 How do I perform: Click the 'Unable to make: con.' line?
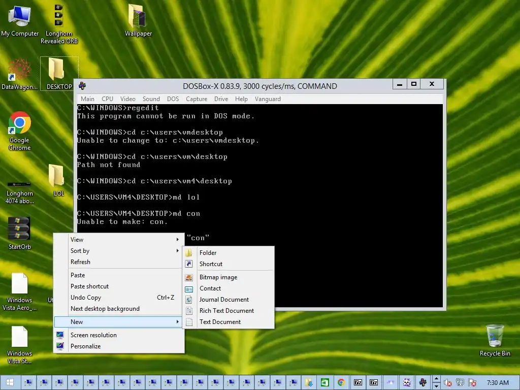[x=122, y=221]
